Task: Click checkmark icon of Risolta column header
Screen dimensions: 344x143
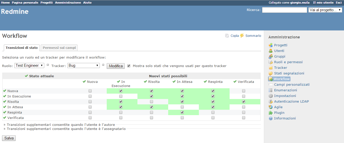Action: 145,82
